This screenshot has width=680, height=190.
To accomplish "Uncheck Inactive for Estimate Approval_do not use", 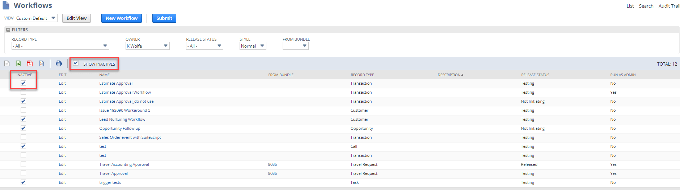I will pyautogui.click(x=24, y=101).
